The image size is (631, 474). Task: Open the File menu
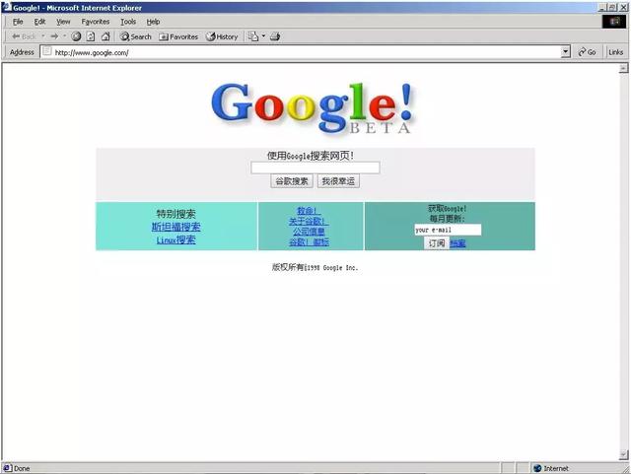[18, 21]
